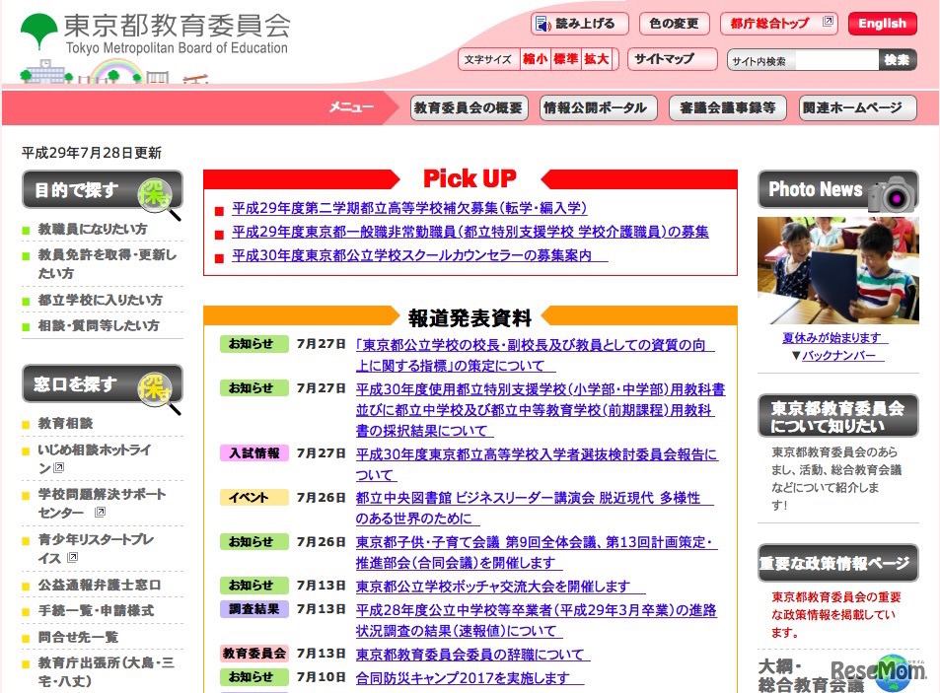
Task: Open 手続一覧・申請様式 link
Action: [96, 611]
